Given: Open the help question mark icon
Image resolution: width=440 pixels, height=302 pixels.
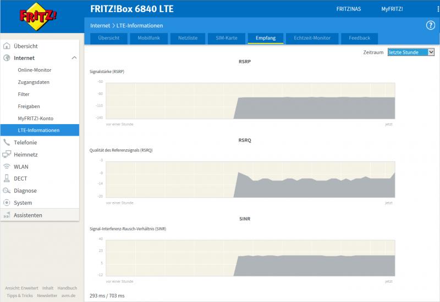Looking at the screenshot, I should tap(431, 25).
